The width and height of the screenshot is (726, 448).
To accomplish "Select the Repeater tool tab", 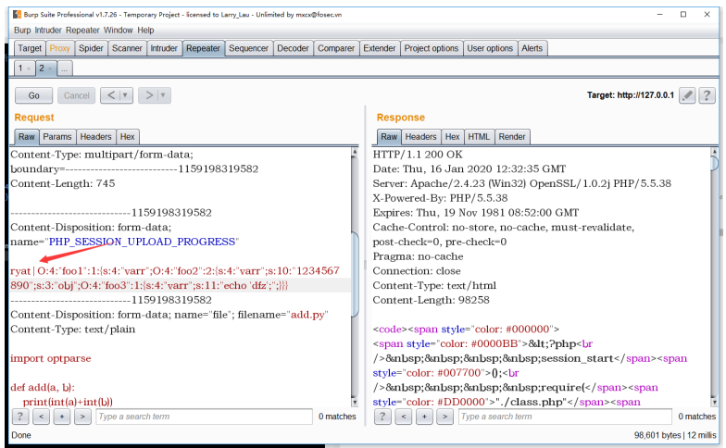I will pyautogui.click(x=204, y=48).
